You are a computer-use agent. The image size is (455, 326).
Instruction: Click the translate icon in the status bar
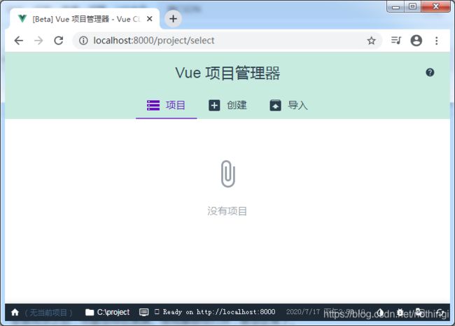pos(419,313)
